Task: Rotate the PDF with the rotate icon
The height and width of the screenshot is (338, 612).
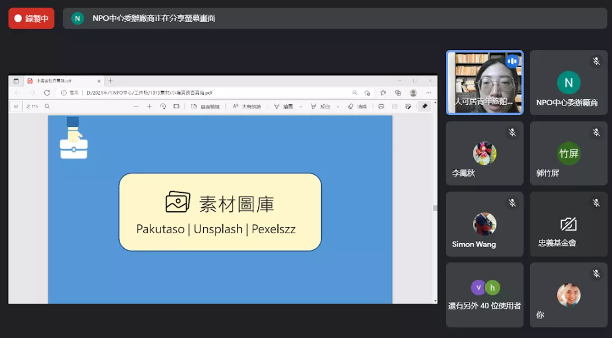Action: pyautogui.click(x=163, y=106)
